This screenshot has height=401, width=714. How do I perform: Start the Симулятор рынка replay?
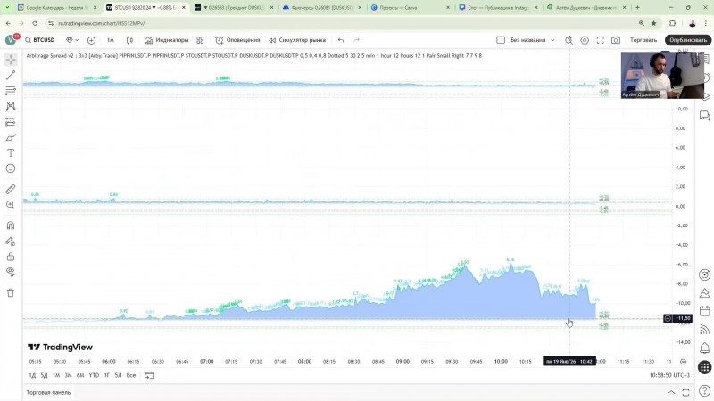click(x=297, y=40)
